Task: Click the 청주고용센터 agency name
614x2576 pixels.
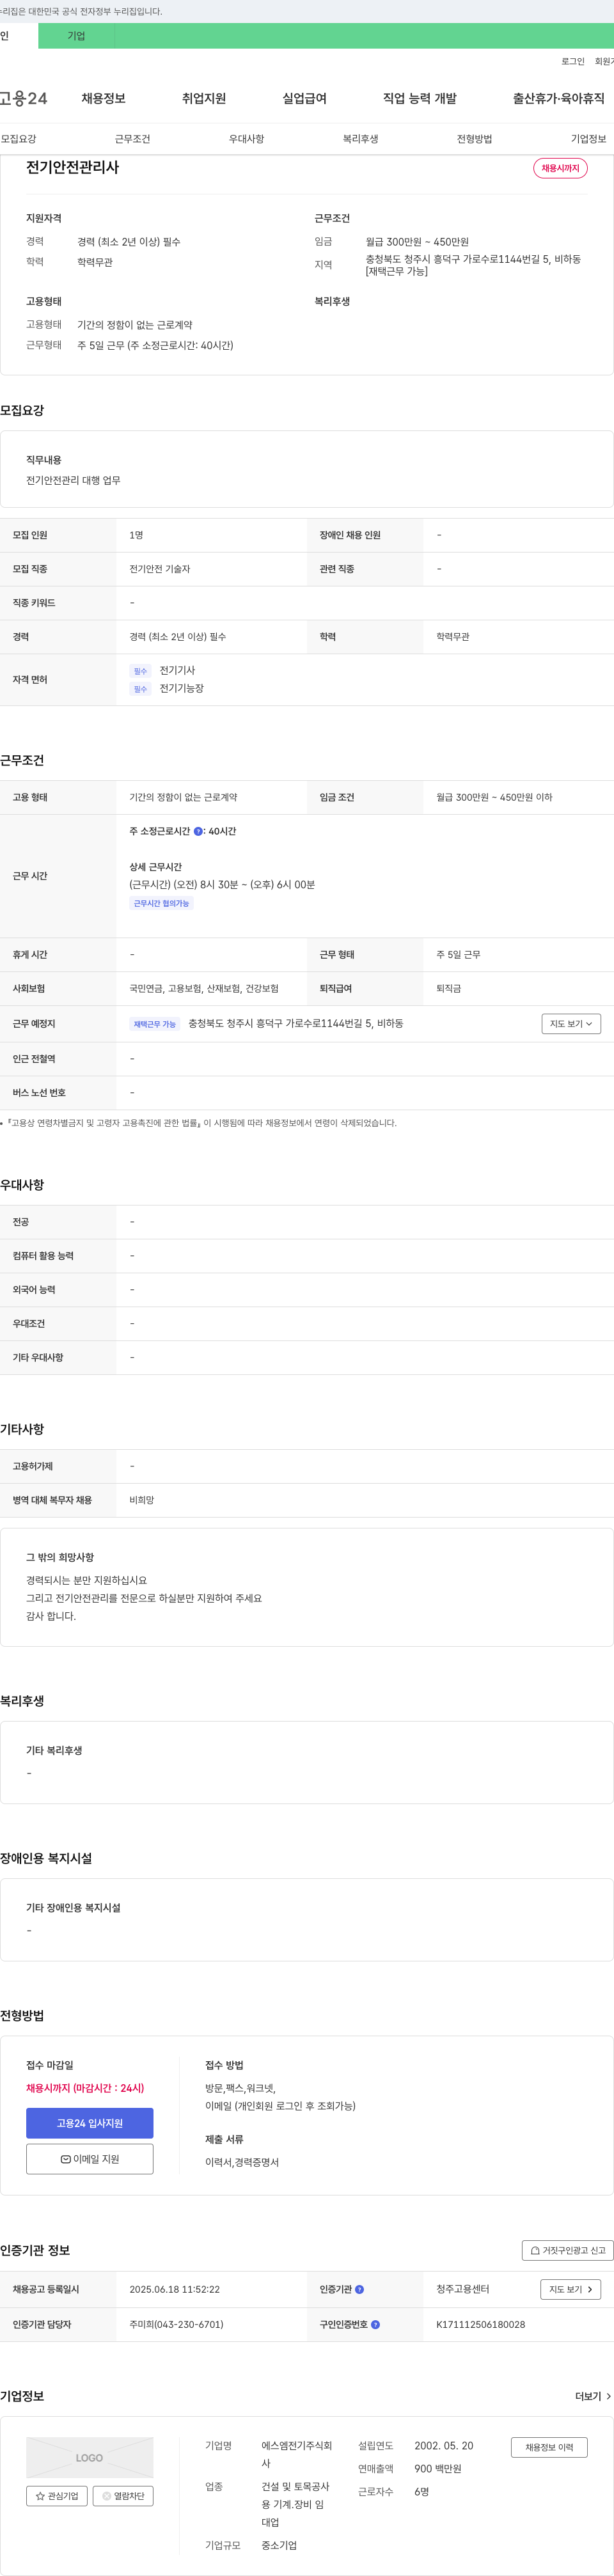Action: (463, 2289)
